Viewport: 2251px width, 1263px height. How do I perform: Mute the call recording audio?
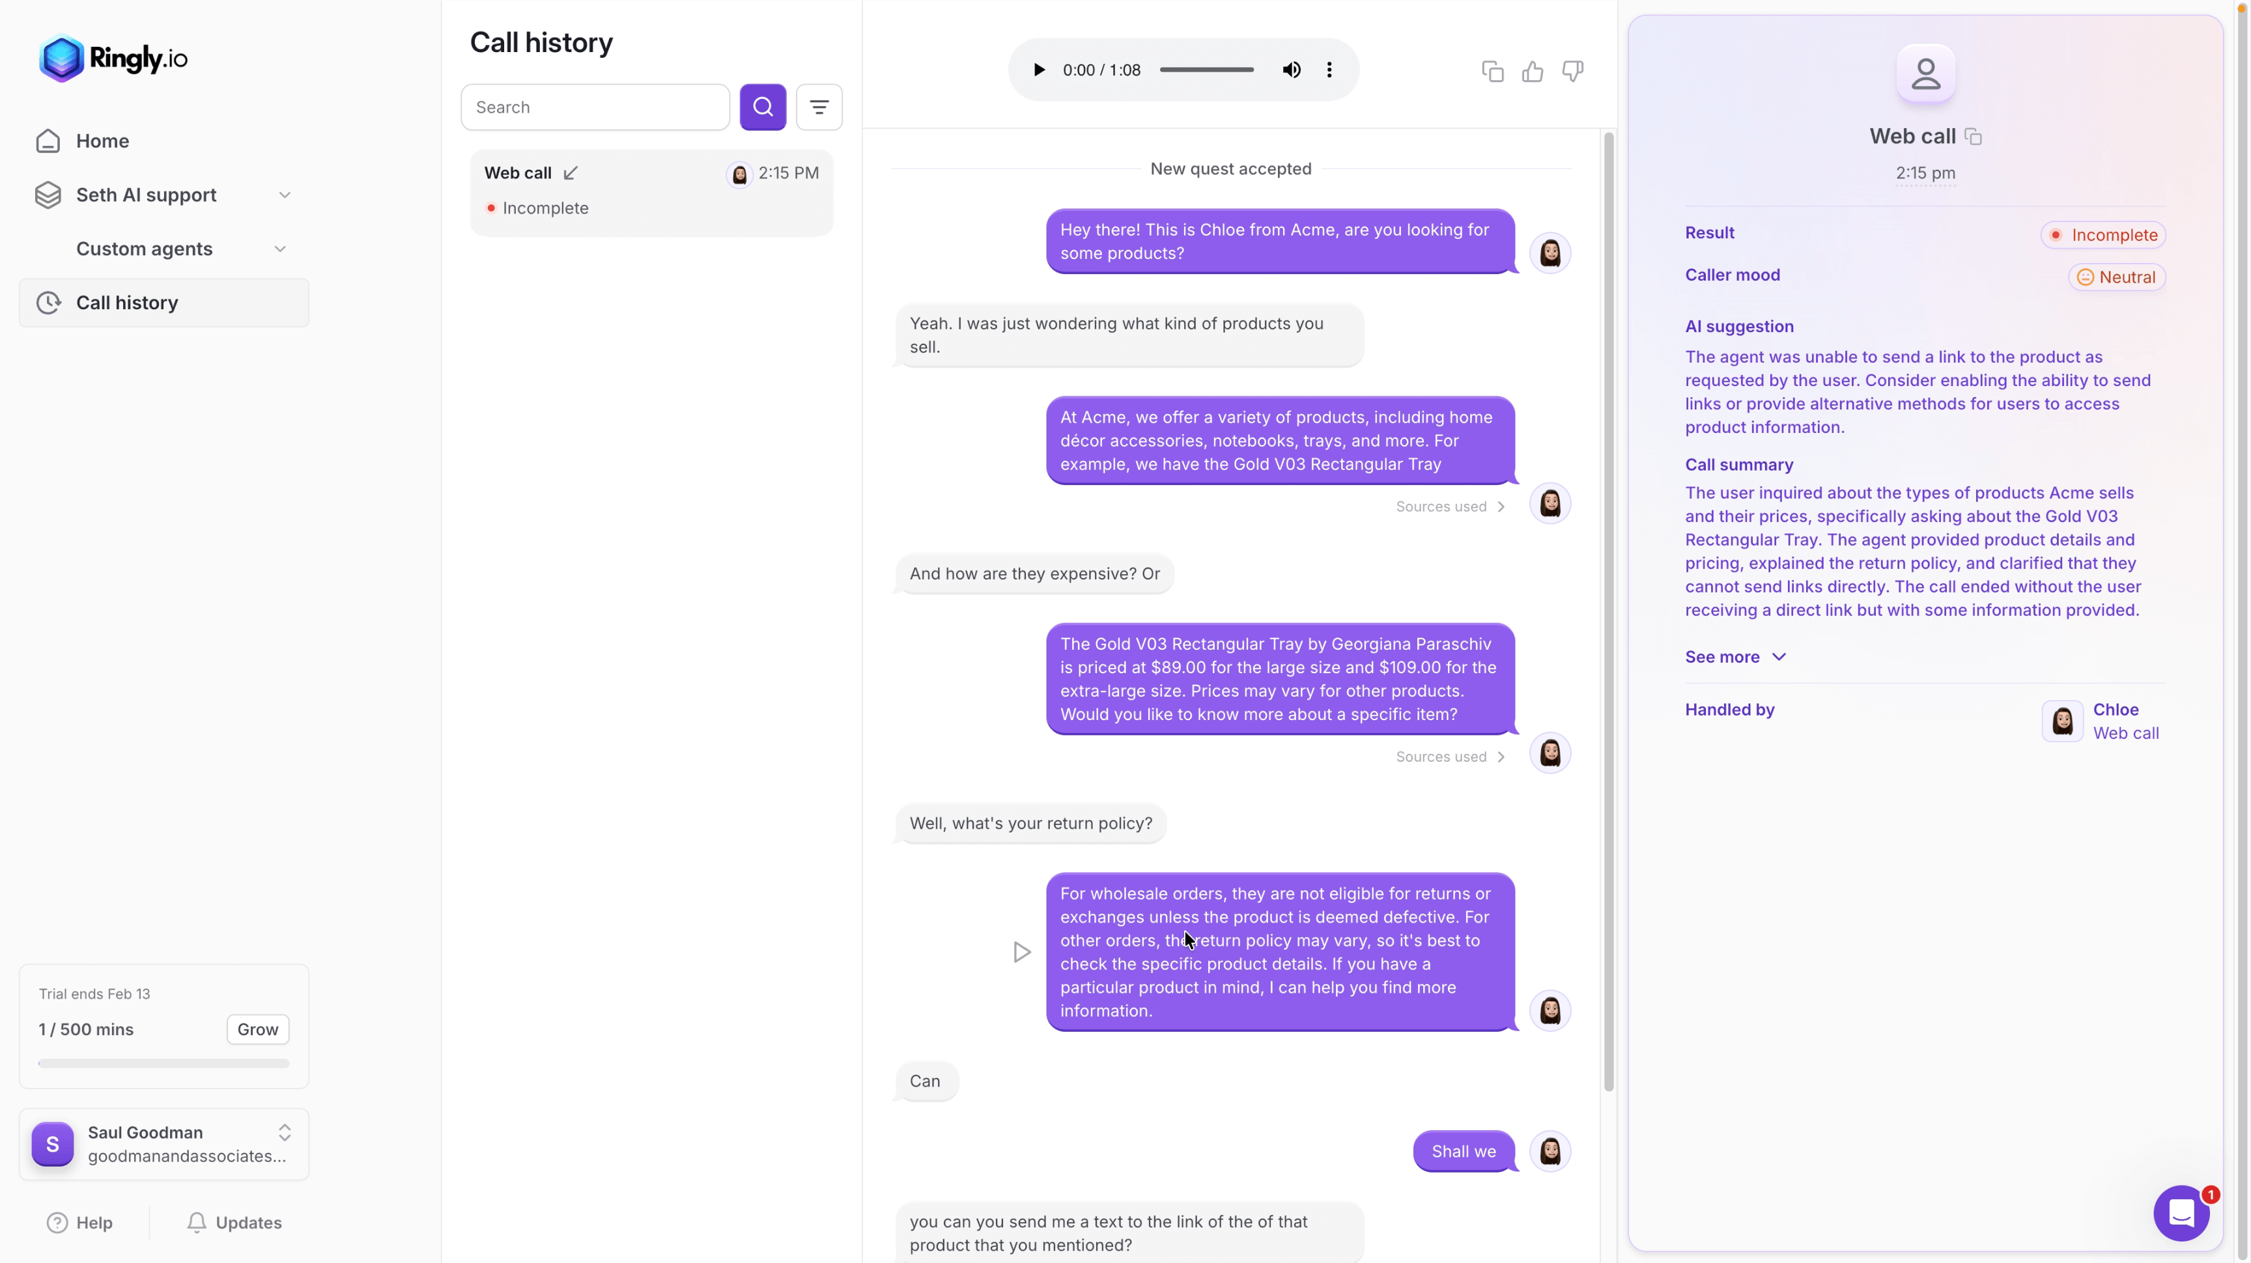click(1292, 70)
